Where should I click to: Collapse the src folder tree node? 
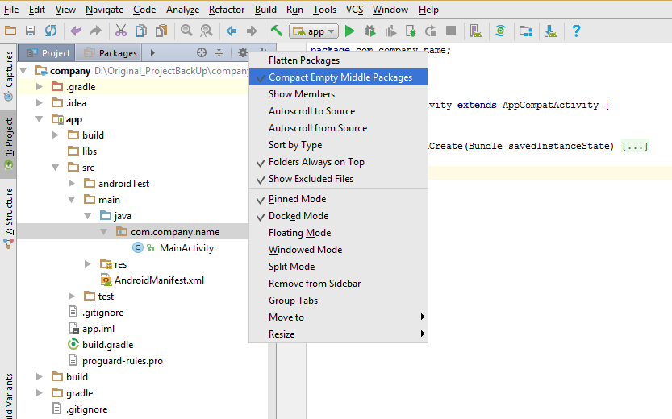pos(56,168)
